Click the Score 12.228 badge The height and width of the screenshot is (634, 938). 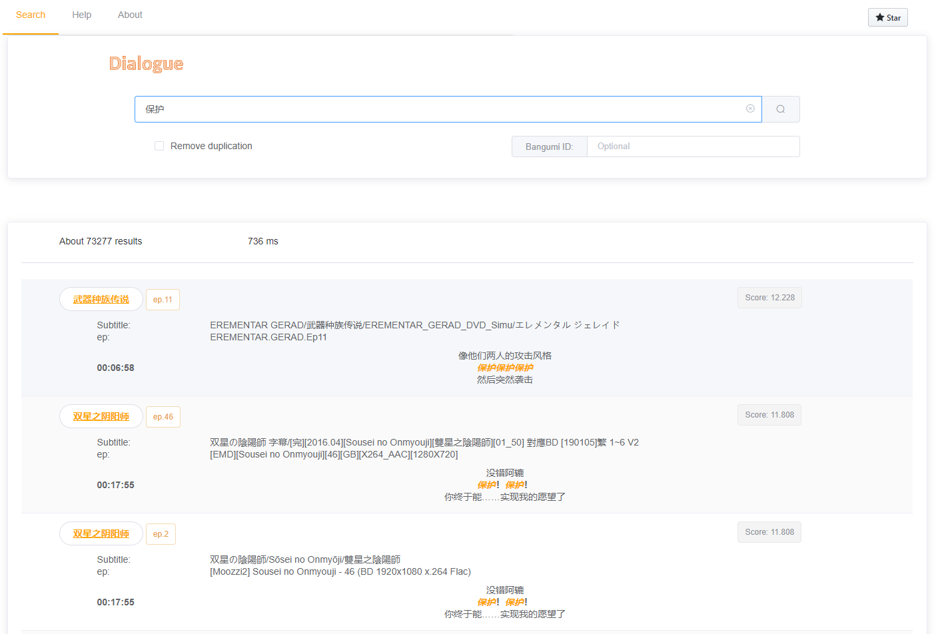769,298
